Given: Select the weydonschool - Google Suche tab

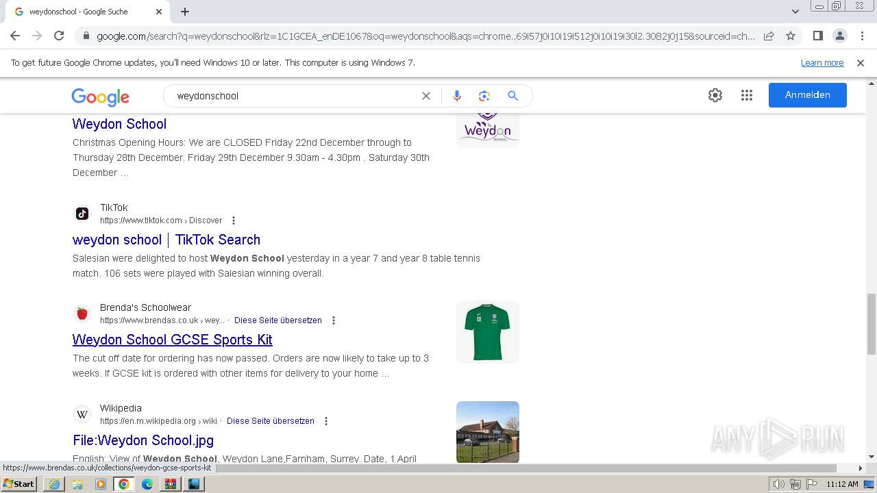Looking at the screenshot, I should pyautogui.click(x=88, y=12).
